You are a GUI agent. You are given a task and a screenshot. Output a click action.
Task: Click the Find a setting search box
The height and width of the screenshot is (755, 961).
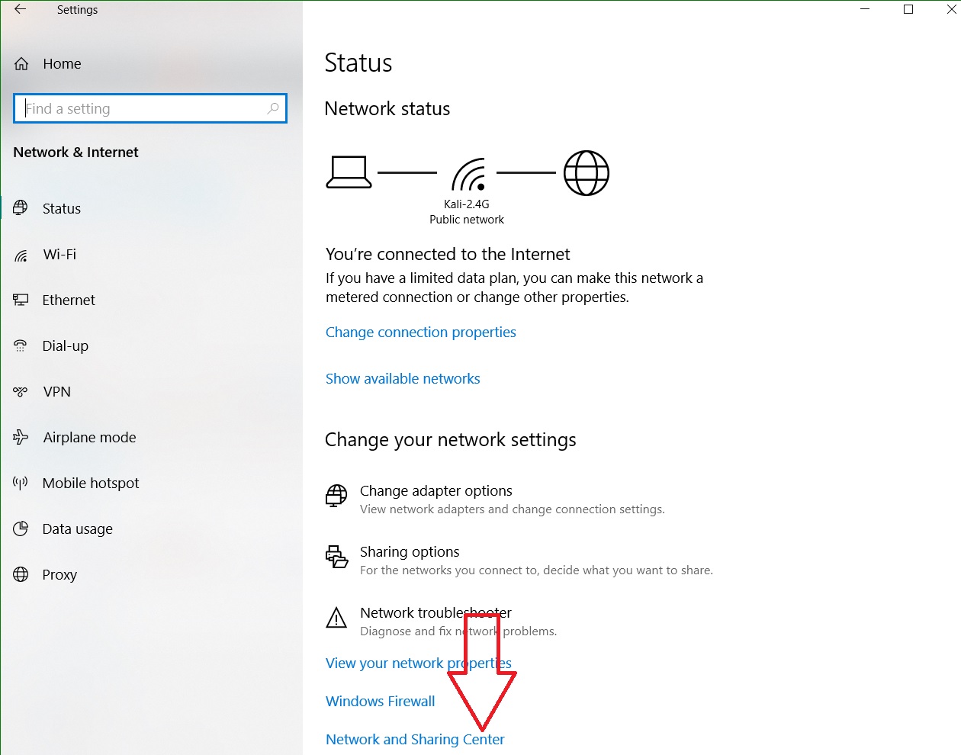coord(149,108)
